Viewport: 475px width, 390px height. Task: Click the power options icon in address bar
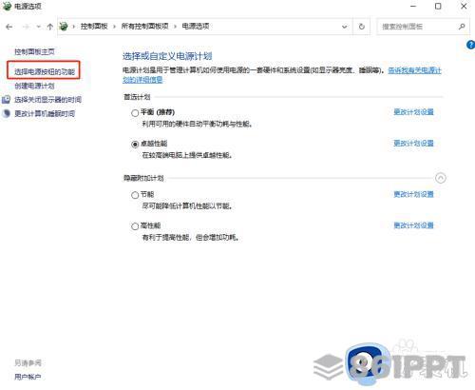64,27
